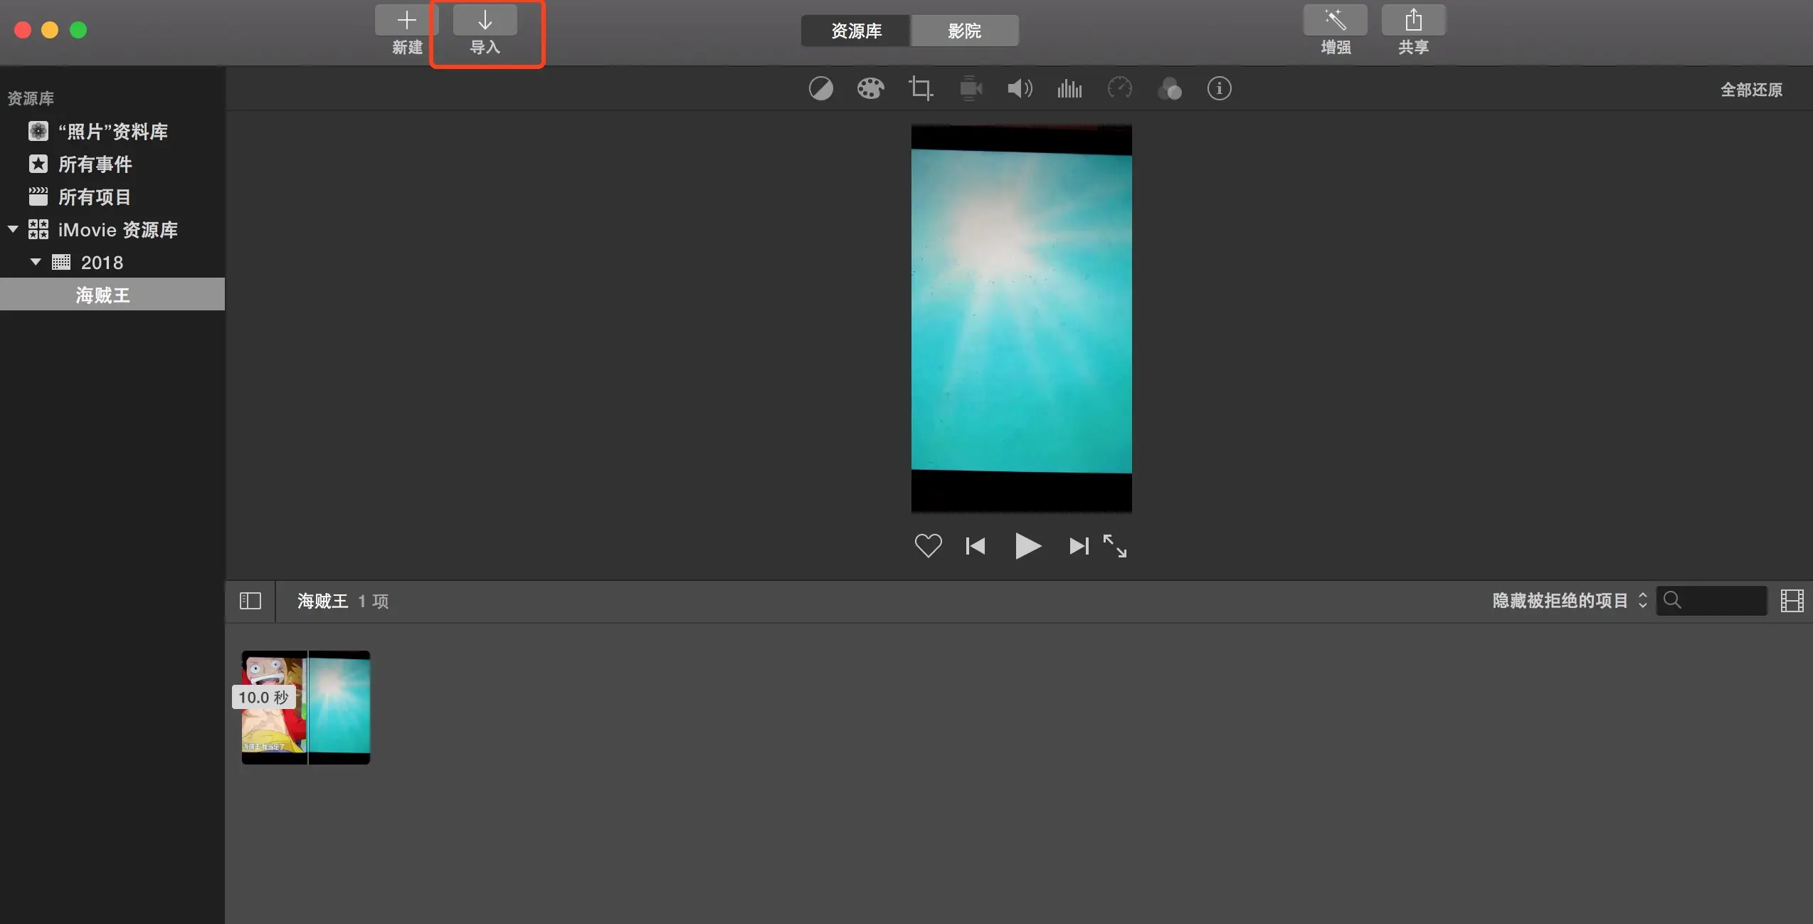Open the 隐藏被拒绝的项目 filter dropdown
This screenshot has width=1813, height=924.
pos(1569,601)
